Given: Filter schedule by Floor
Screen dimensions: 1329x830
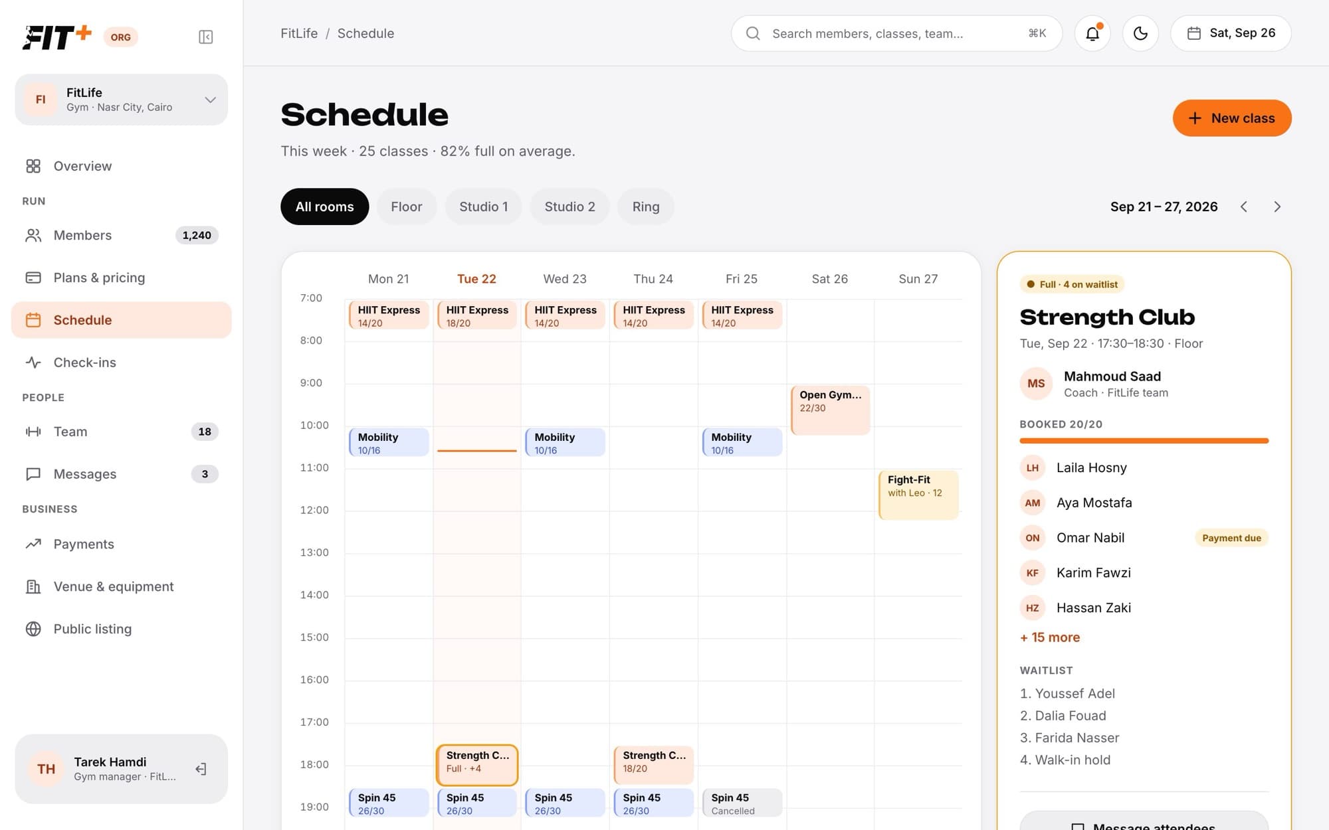Looking at the screenshot, I should click(407, 207).
